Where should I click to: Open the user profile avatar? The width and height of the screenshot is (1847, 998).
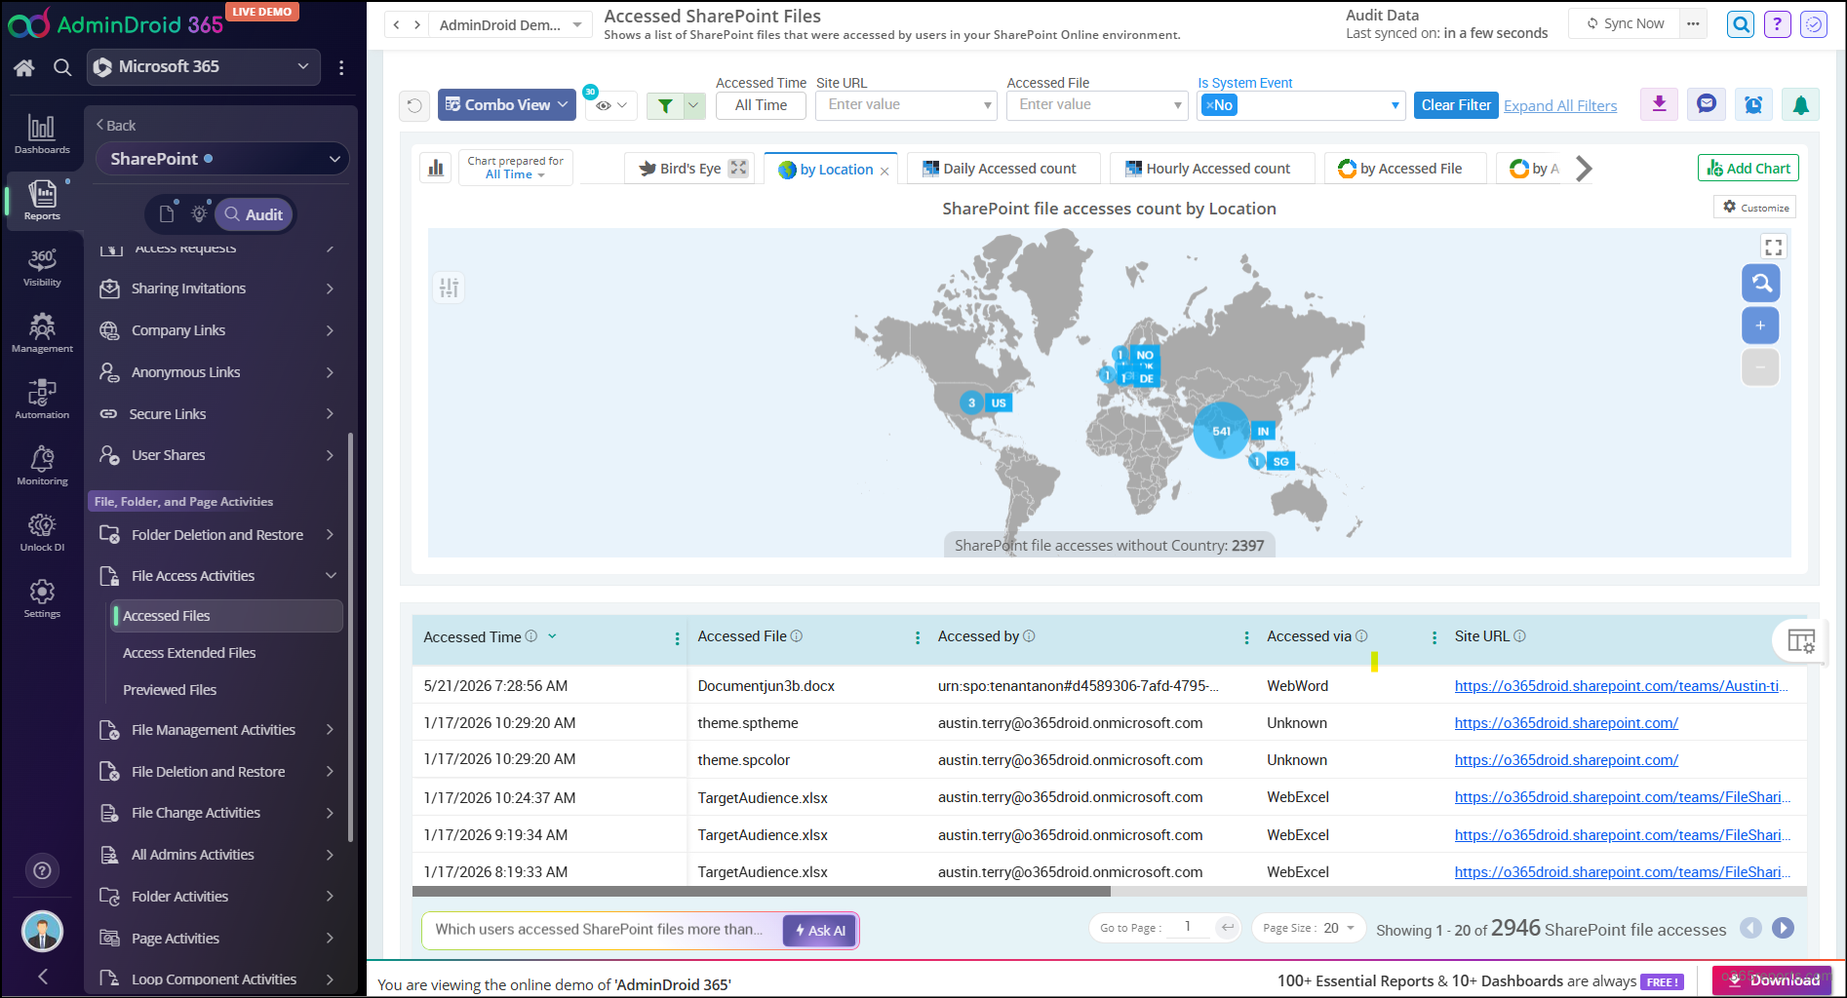pos(42,931)
